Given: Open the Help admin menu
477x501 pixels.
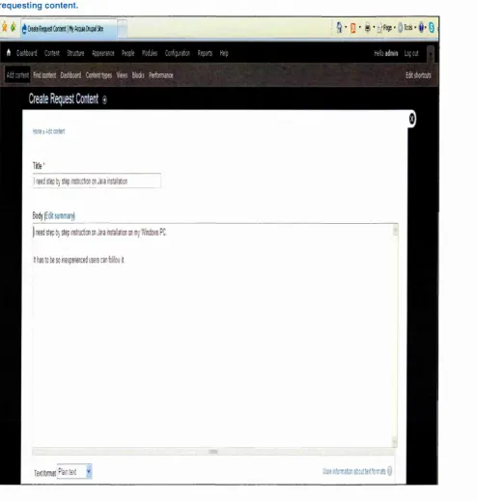Looking at the screenshot, I should 224,53.
